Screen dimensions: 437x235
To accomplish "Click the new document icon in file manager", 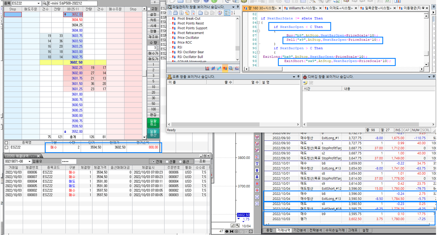I will (x=170, y=13).
